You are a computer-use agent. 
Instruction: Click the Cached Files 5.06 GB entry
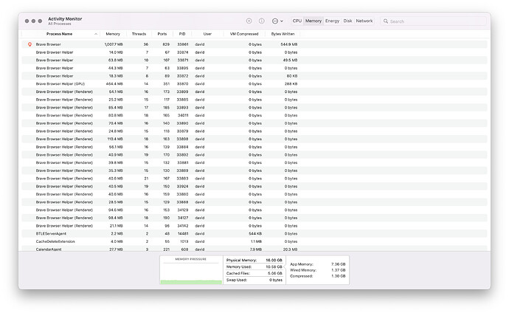pyautogui.click(x=254, y=273)
